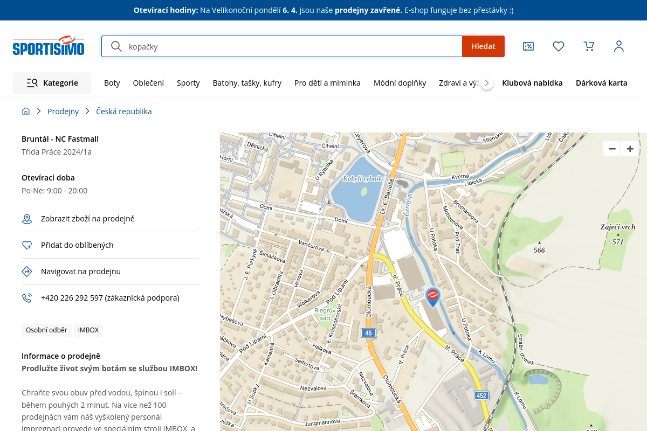Screen dimensions: 647x431
Task: Click the Sportisimo store marker on map
Action: point(433,296)
